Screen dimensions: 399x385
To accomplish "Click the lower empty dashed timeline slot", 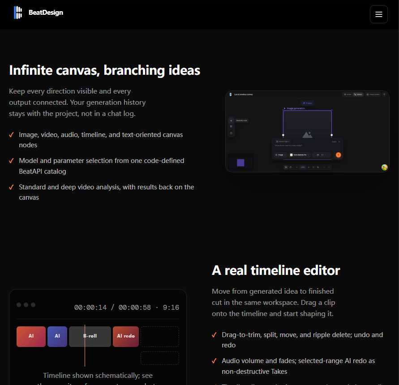I will (160, 358).
